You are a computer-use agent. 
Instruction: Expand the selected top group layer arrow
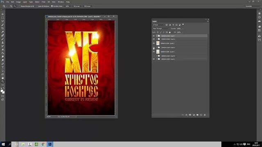156,36
